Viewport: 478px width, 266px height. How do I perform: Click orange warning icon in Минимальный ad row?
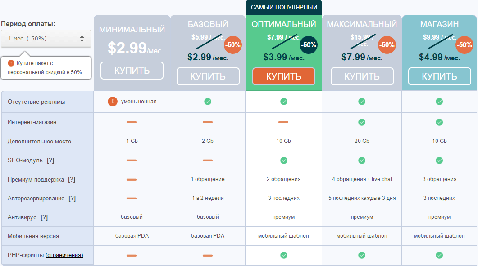113,102
